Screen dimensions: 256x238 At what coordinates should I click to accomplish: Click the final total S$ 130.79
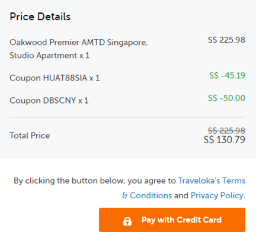point(225,140)
